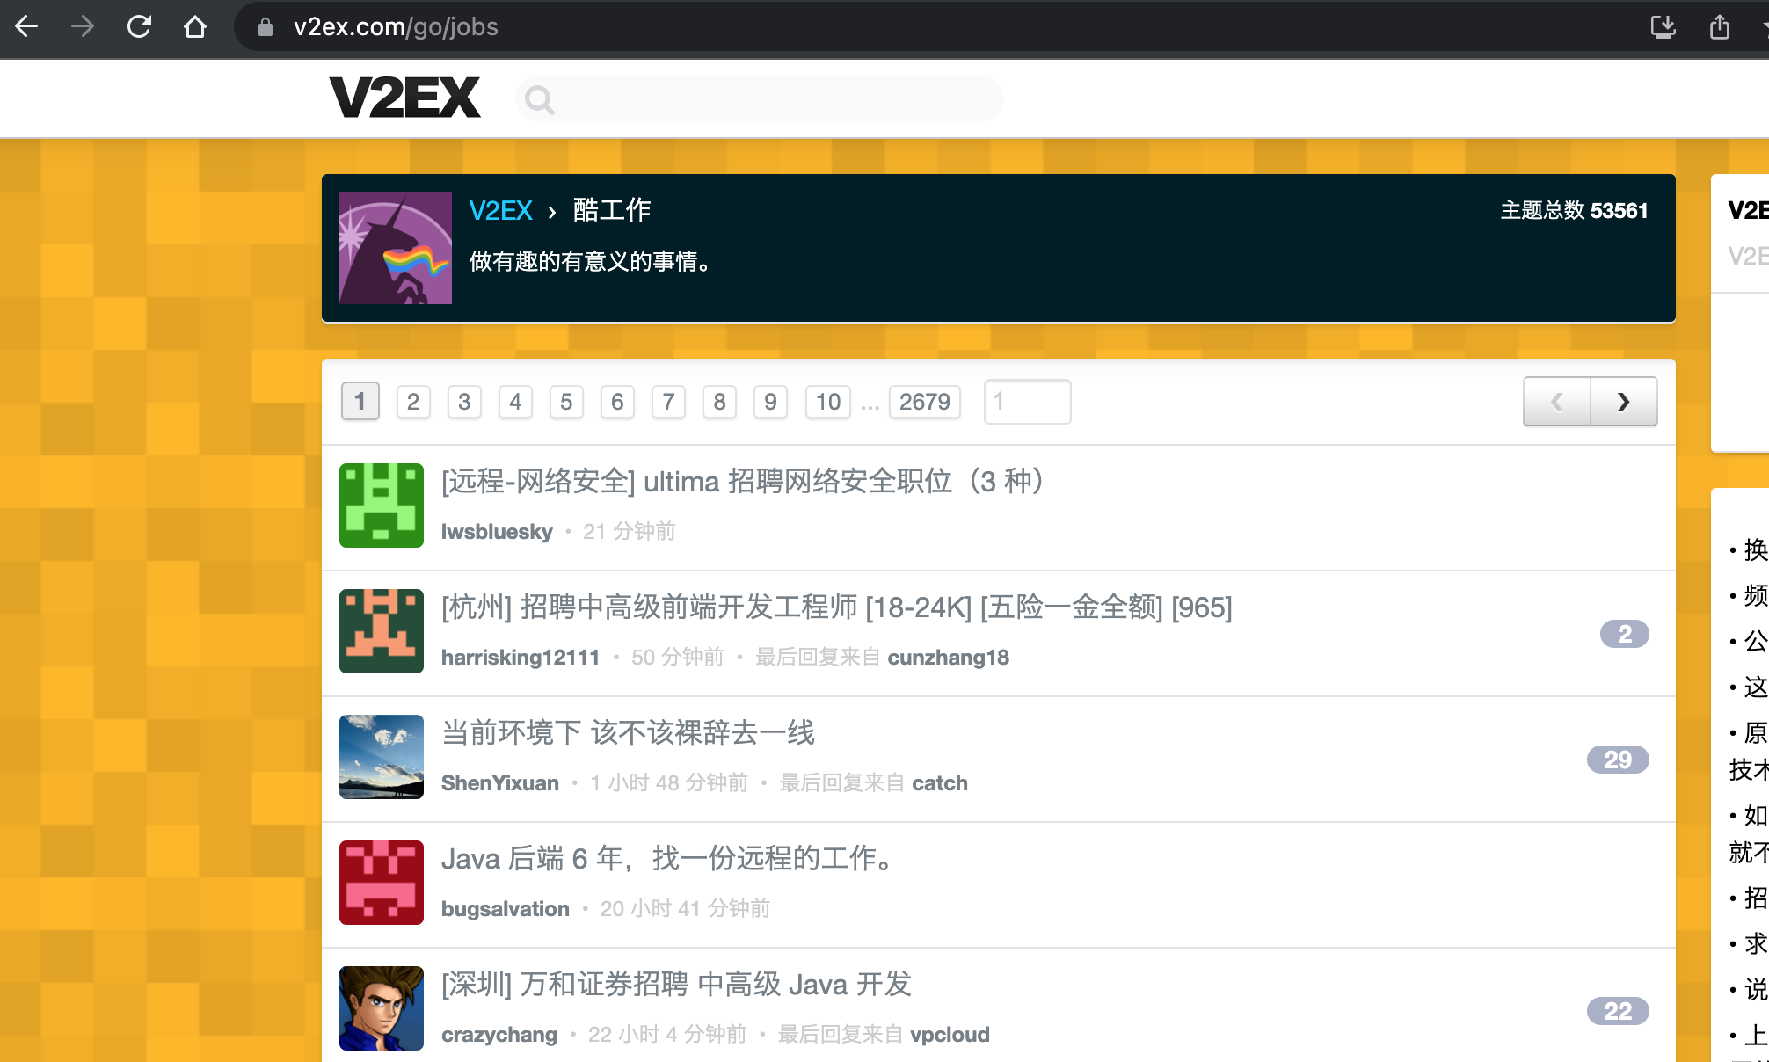Viewport: 1769px width, 1062px height.
Task: Click the 1 小时 48 分钟前 timestamp
Action: [x=669, y=782]
